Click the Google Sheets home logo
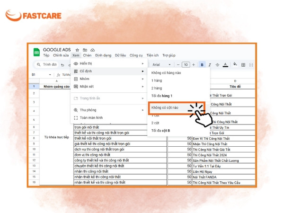This screenshot has height=213, width=284. click(36, 53)
